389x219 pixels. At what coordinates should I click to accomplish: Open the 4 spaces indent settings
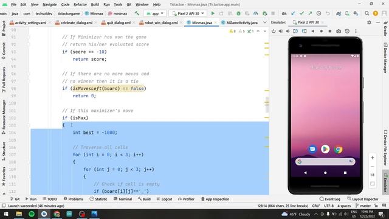(x=344, y=206)
